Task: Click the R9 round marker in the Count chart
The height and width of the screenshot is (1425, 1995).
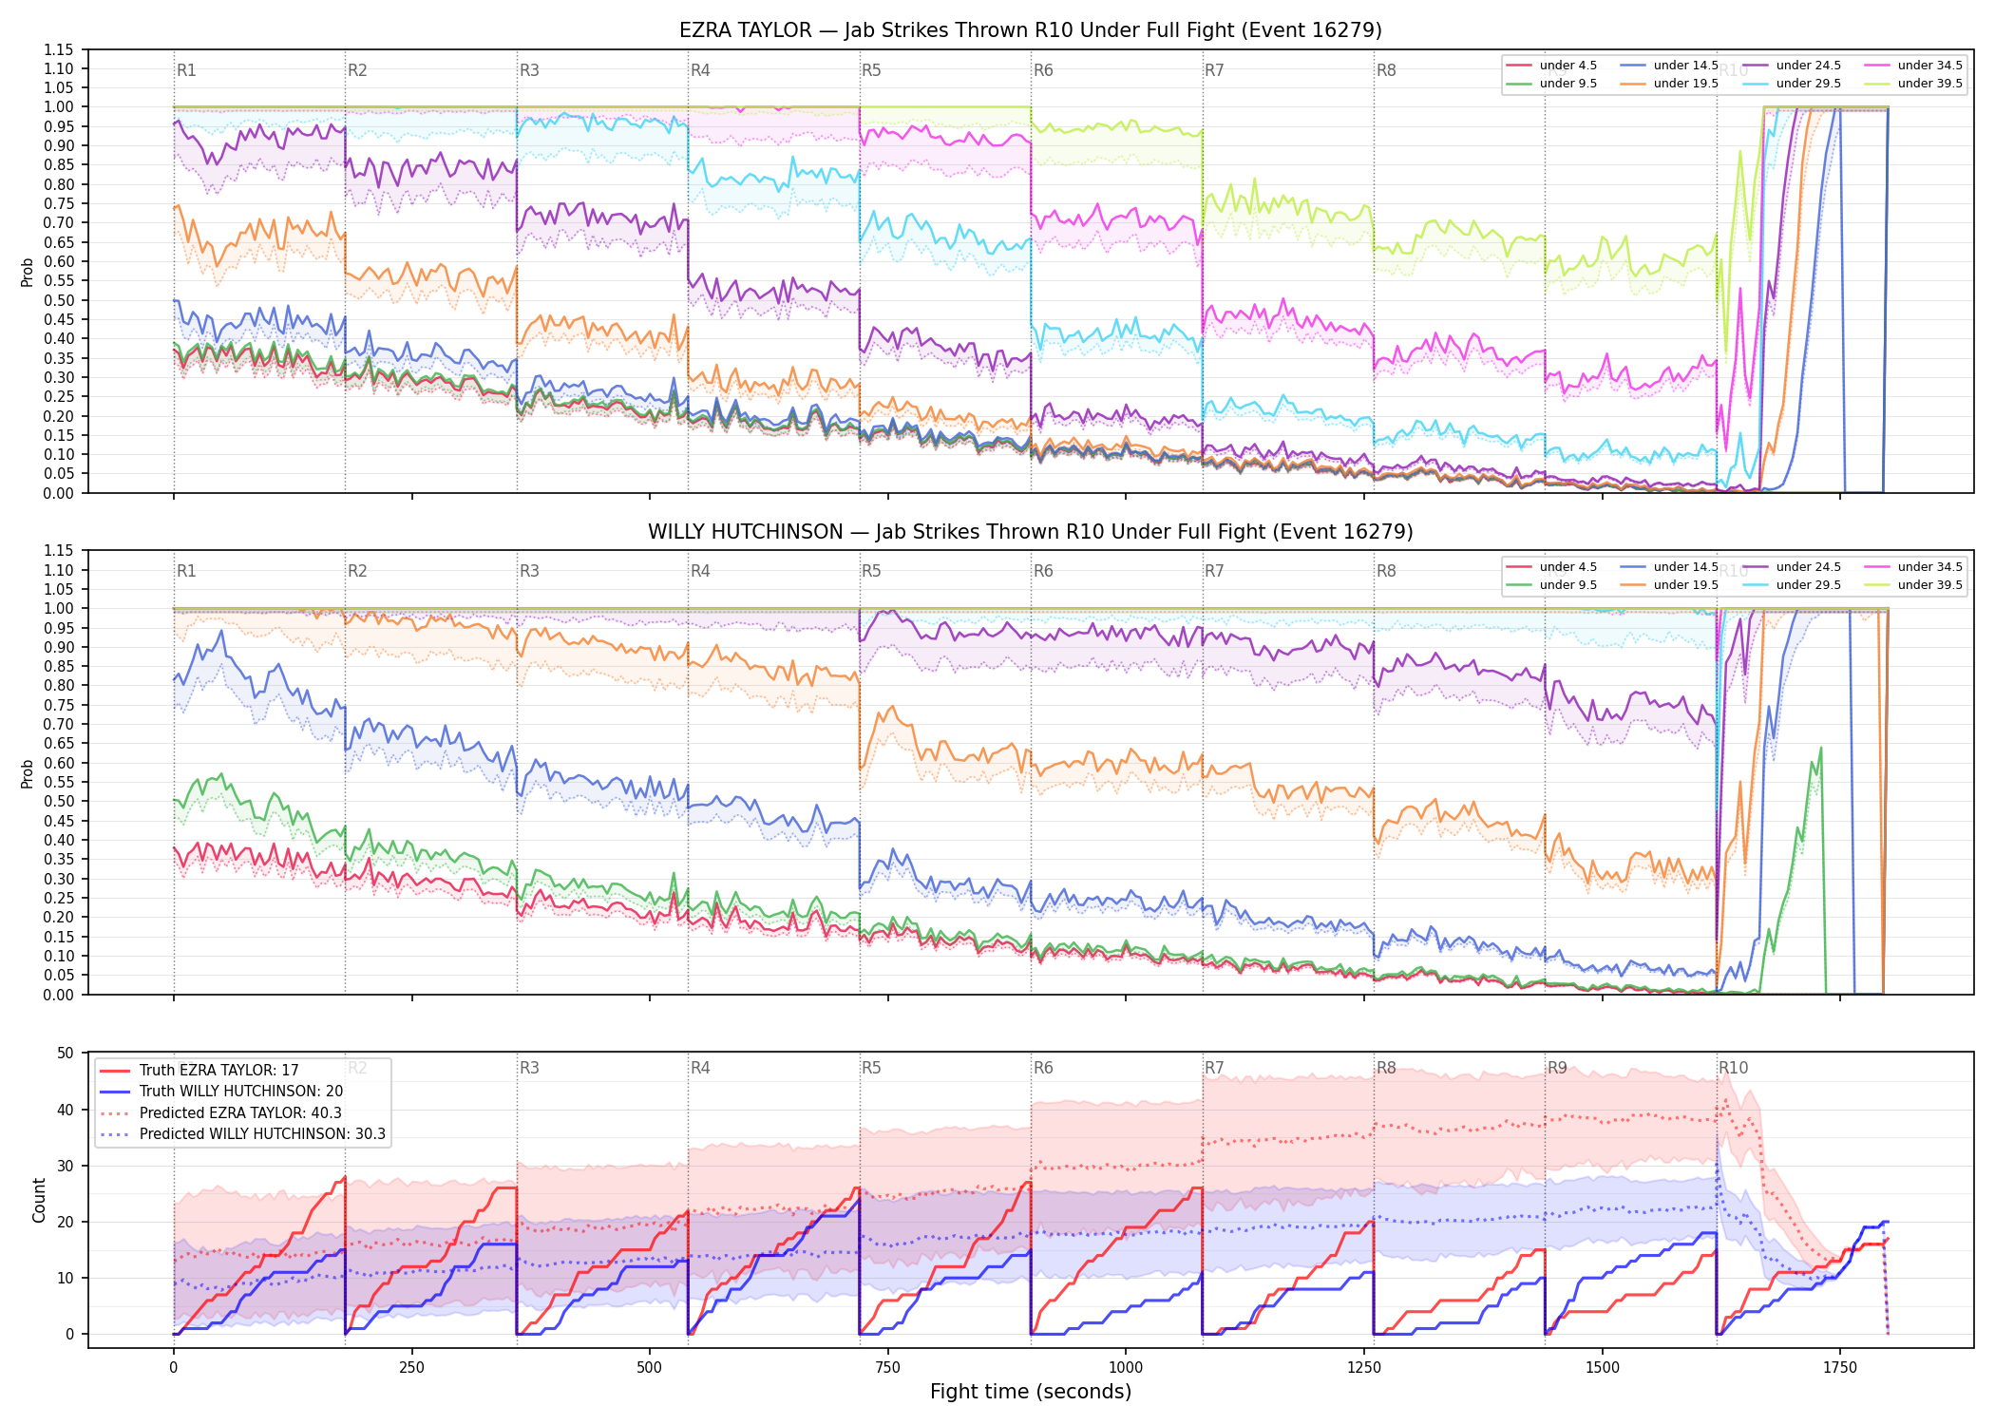Action: click(1557, 1068)
